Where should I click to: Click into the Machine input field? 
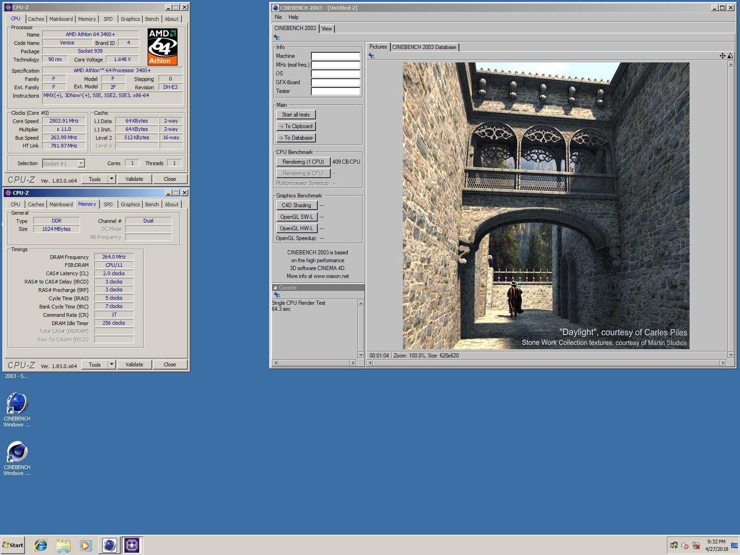point(335,56)
